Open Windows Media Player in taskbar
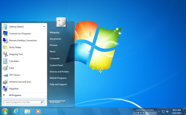The height and width of the screenshot is (115, 186). click(38, 111)
